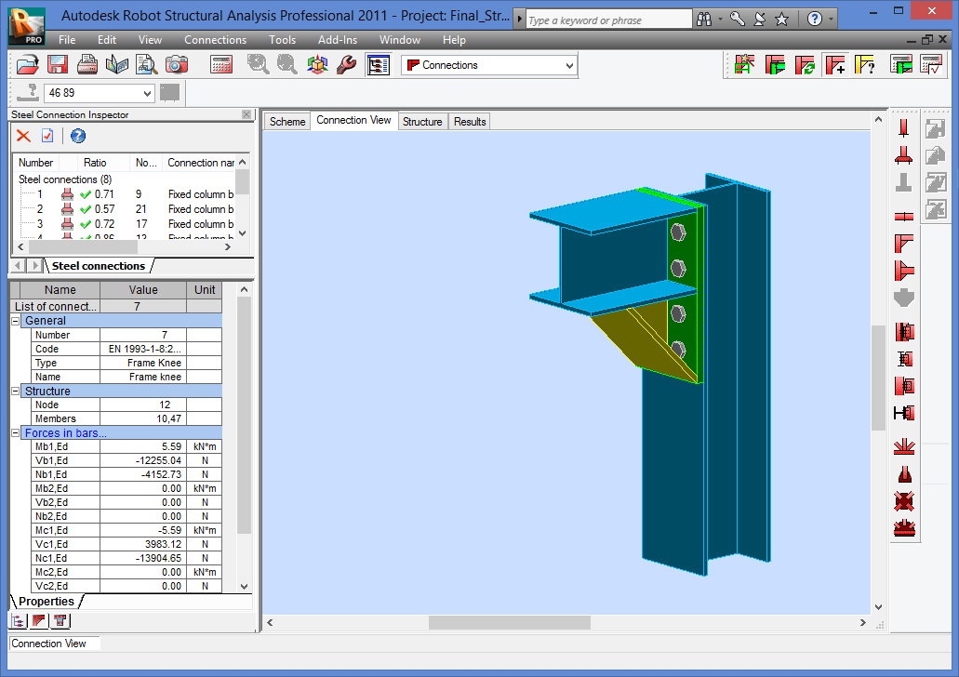Open the Connections menu
This screenshot has width=959, height=677.
tap(215, 40)
